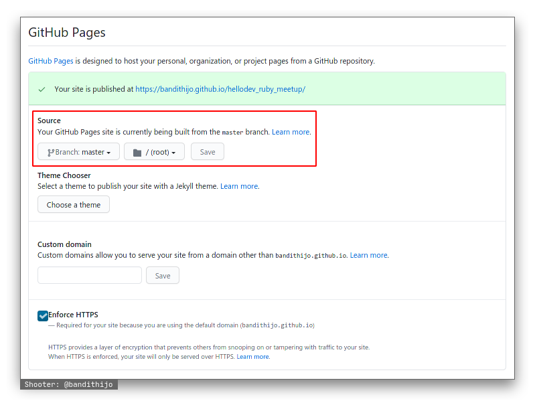Screen dimensions: 535x403
Task: Click the green checkmark icon in published banner
Action: click(42, 89)
